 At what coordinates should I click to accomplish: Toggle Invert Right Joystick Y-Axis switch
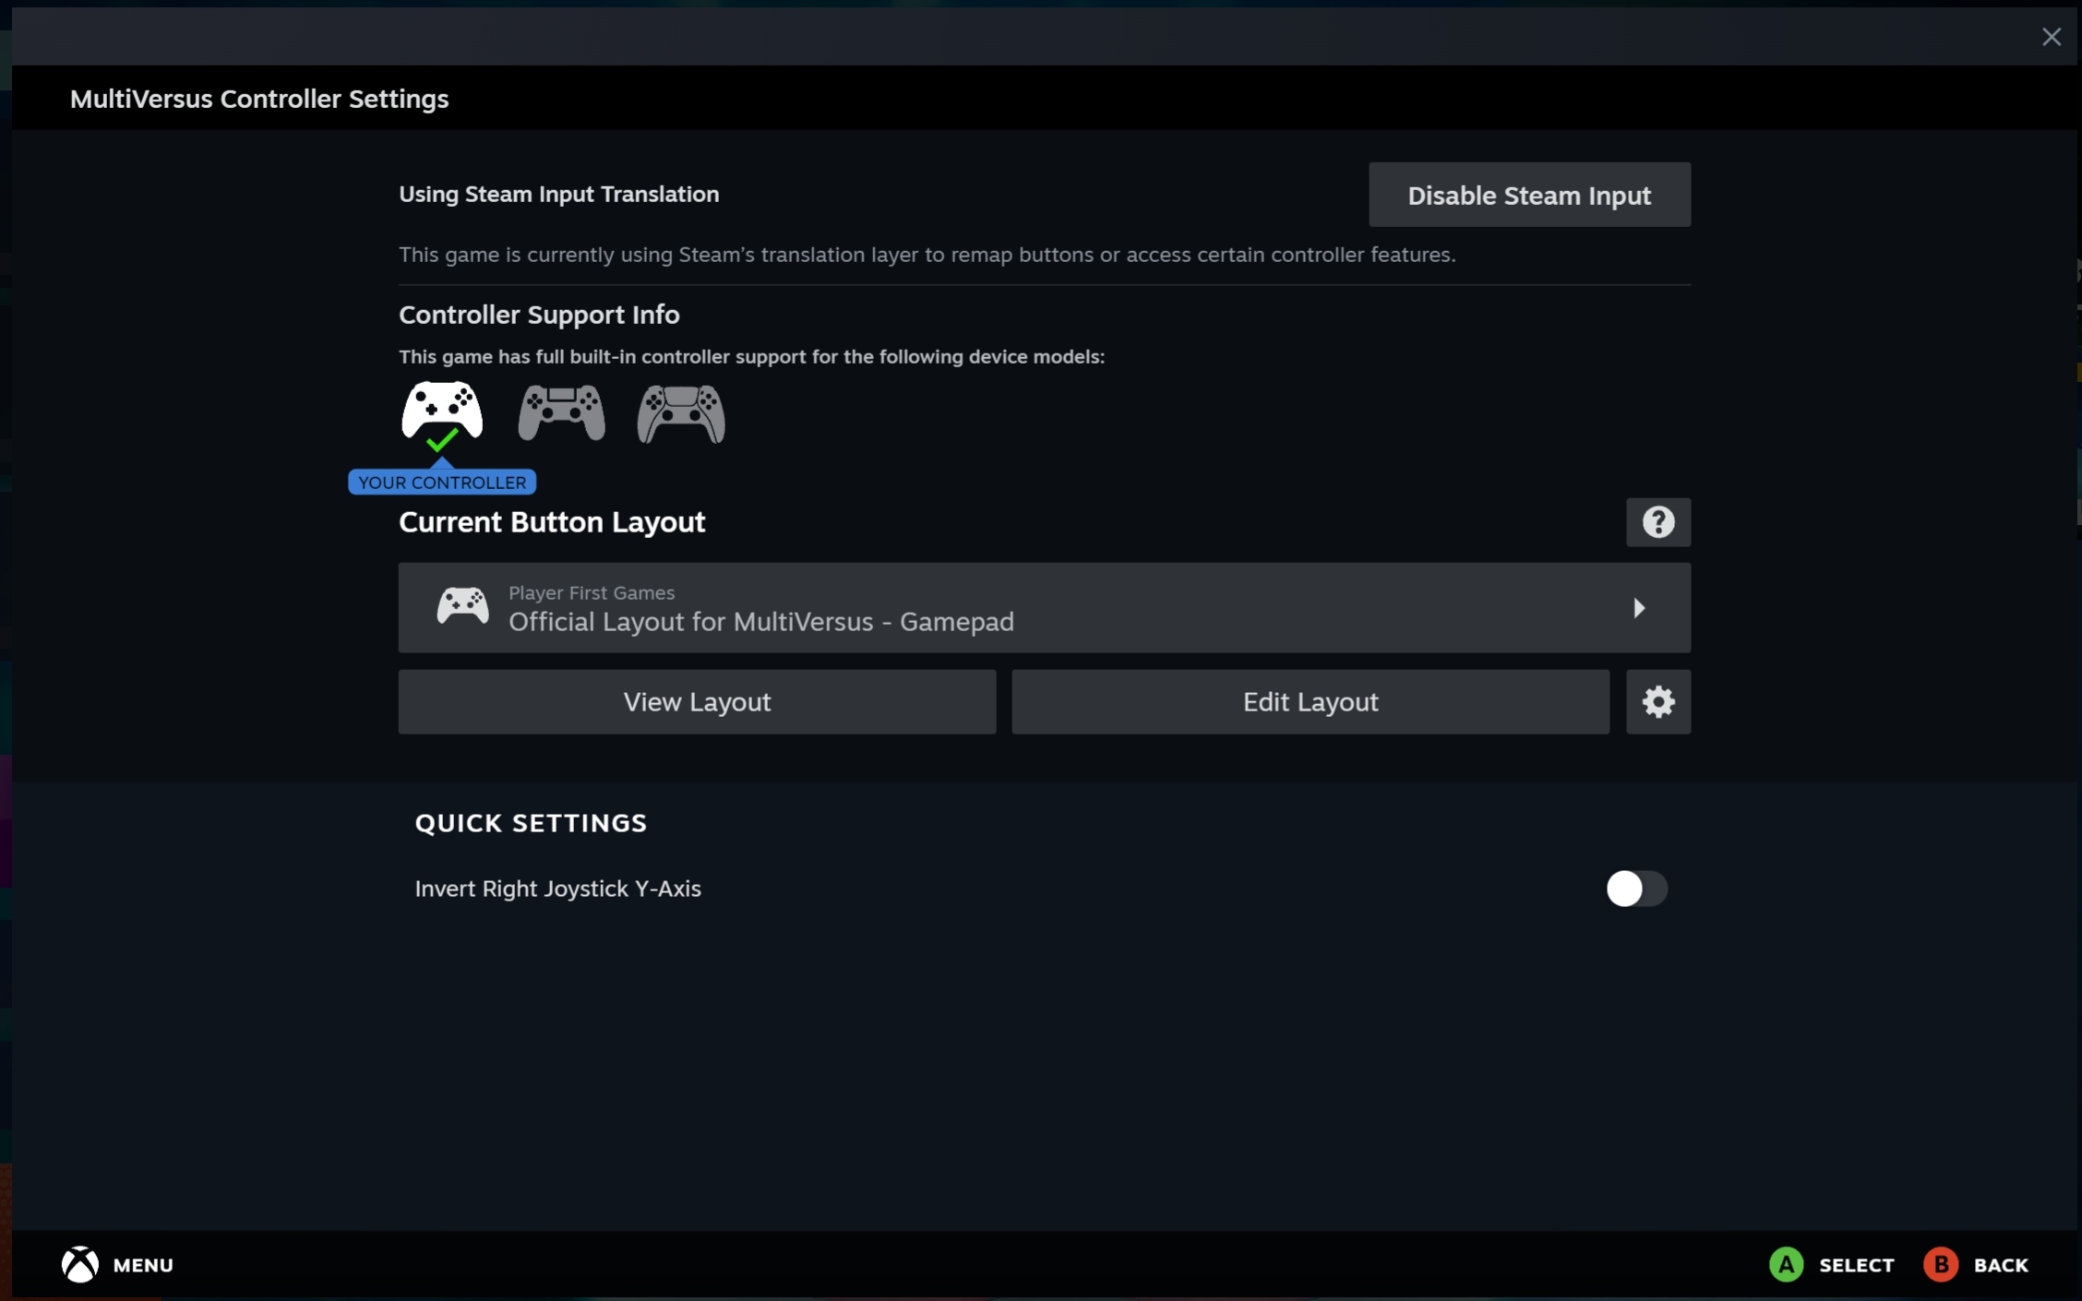coord(1636,889)
